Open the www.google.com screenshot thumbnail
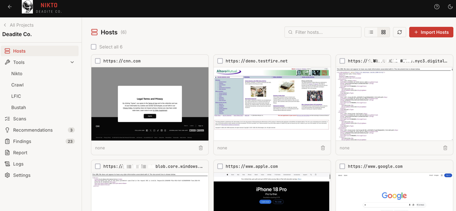 394,192
